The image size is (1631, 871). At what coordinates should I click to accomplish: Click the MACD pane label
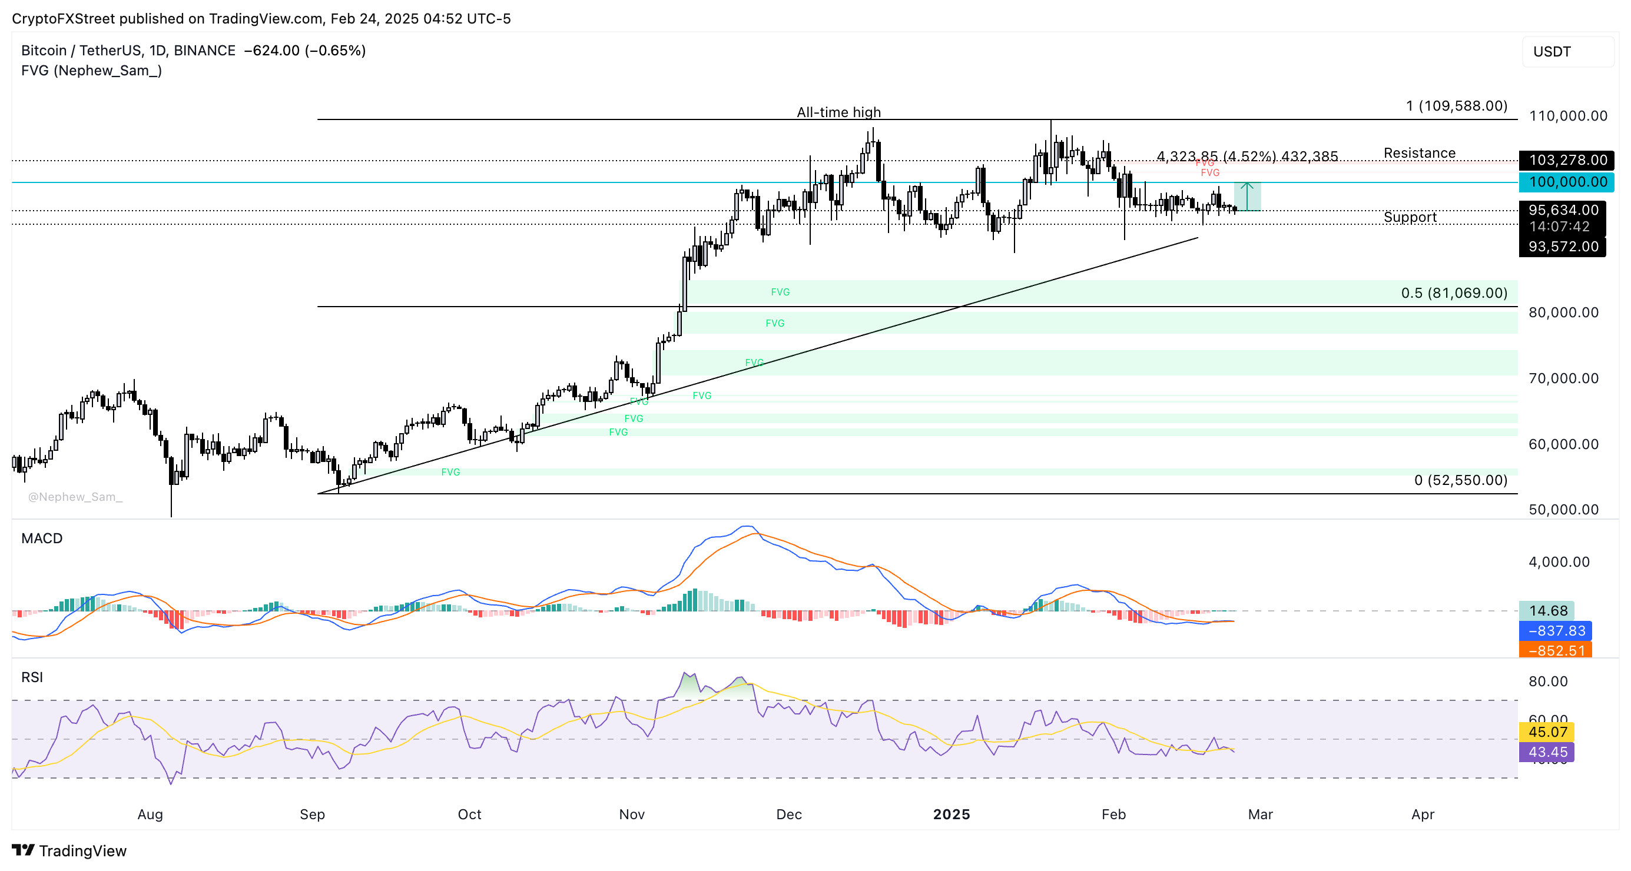tap(42, 538)
